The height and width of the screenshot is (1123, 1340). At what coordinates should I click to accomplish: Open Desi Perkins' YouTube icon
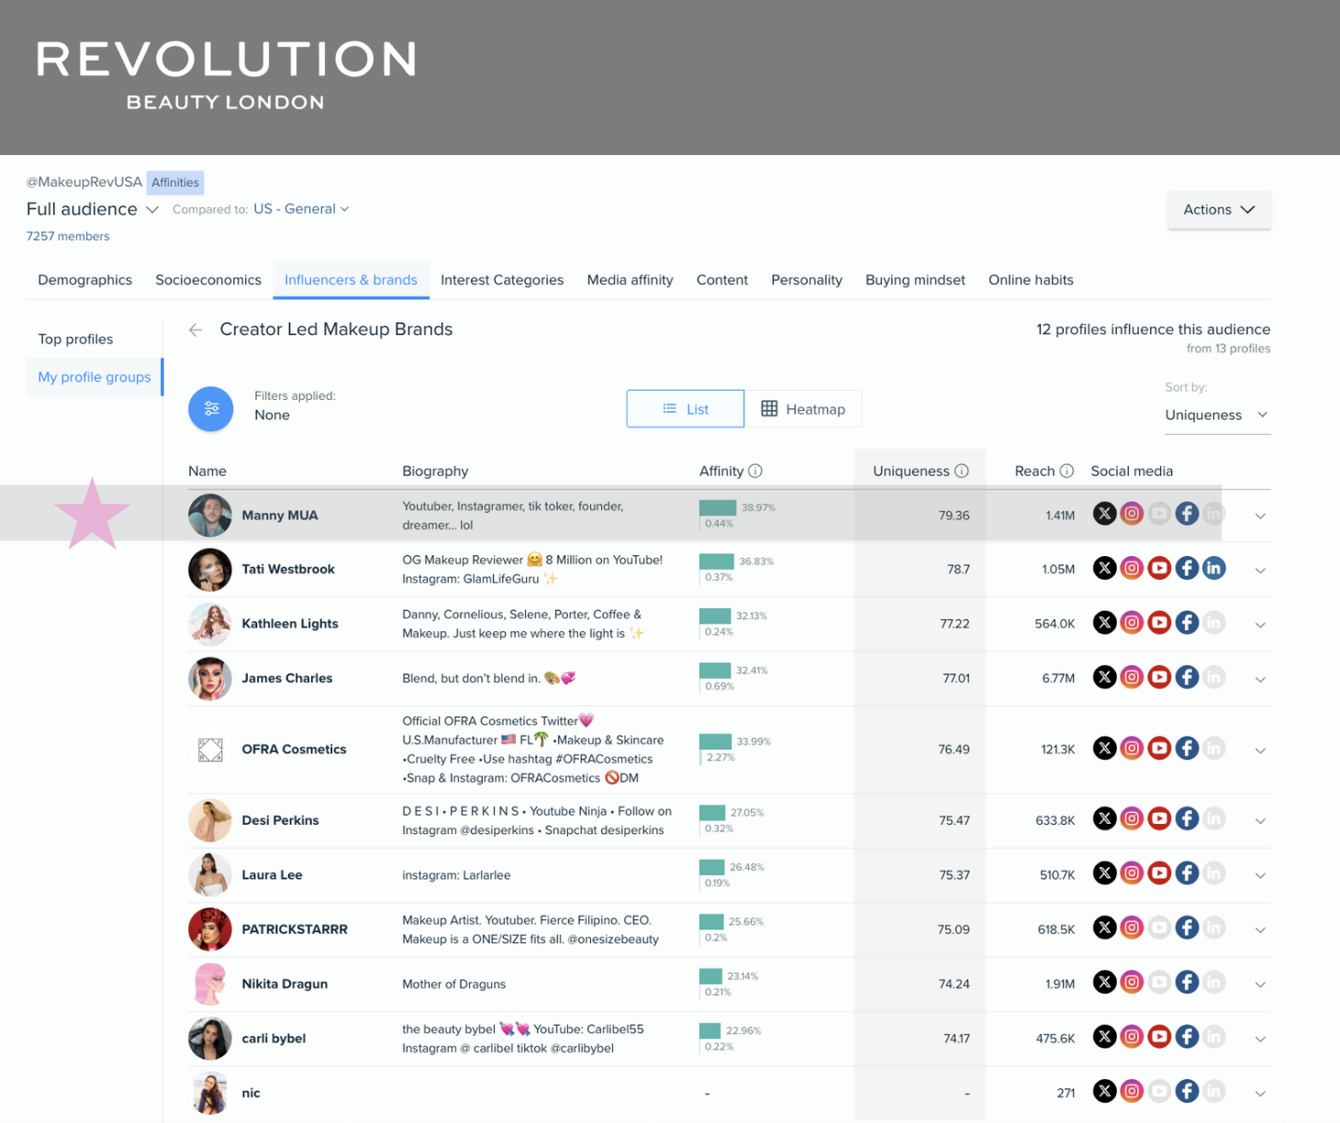pyautogui.click(x=1159, y=818)
